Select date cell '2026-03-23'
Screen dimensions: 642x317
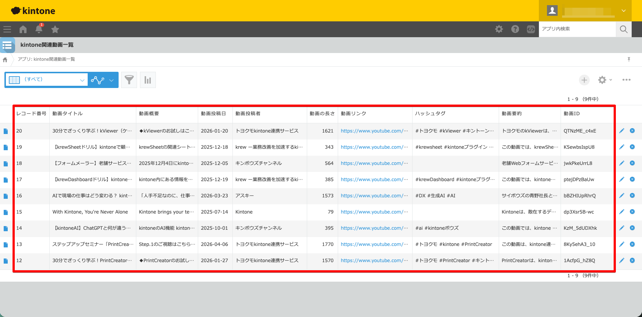point(214,196)
